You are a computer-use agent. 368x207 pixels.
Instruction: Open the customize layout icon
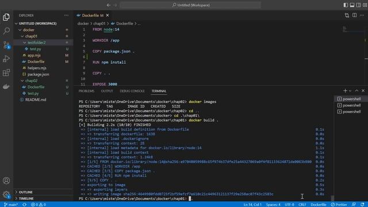coord(365,5)
